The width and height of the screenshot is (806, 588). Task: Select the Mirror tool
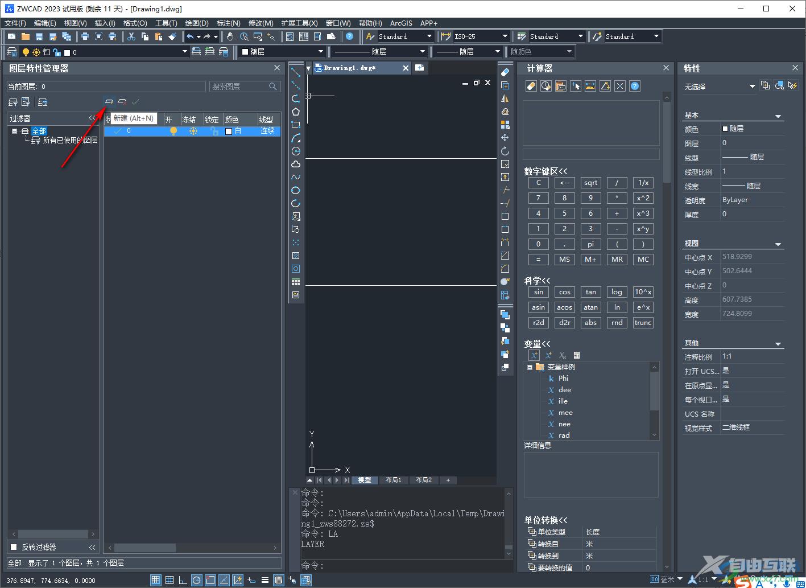tap(505, 98)
